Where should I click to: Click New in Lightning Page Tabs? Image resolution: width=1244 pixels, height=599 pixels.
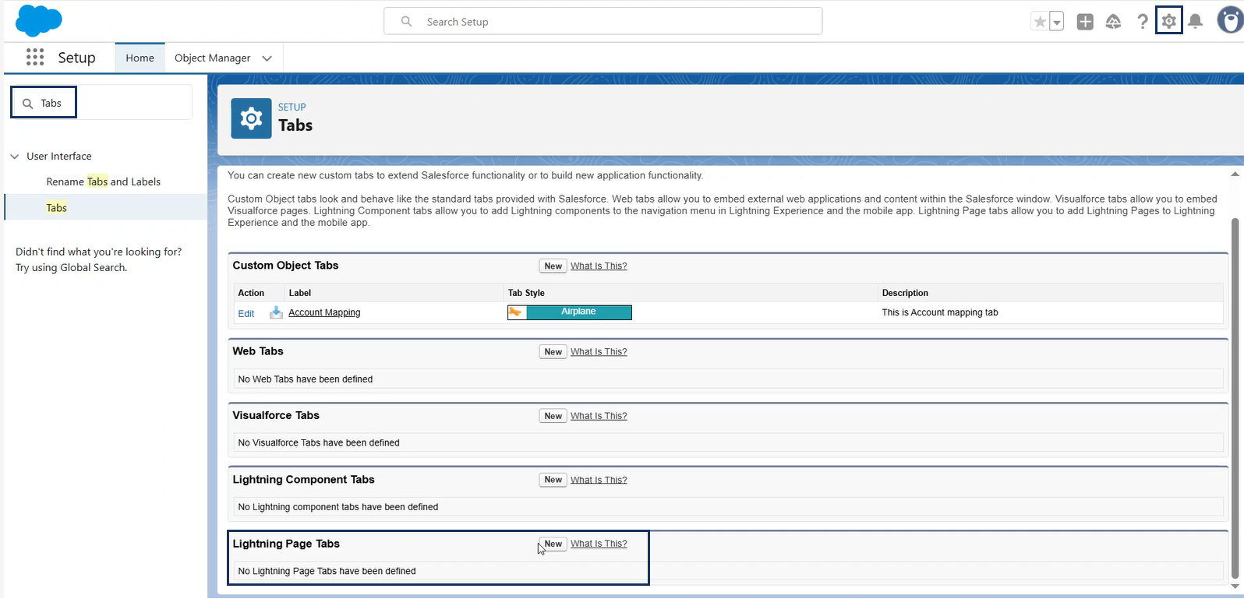tap(553, 544)
